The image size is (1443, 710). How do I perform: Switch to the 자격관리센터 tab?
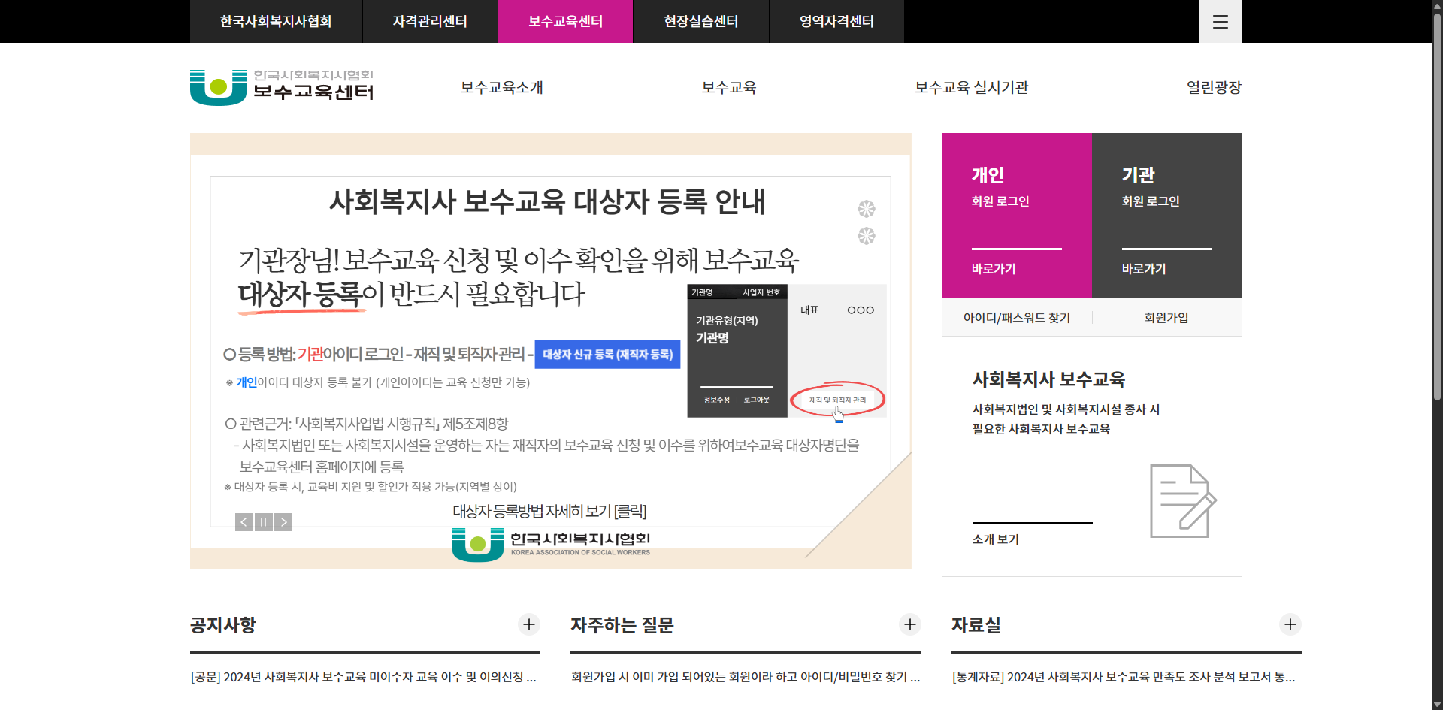(x=430, y=21)
